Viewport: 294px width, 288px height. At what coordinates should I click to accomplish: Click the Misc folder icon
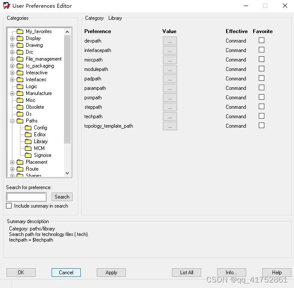[x=20, y=100]
